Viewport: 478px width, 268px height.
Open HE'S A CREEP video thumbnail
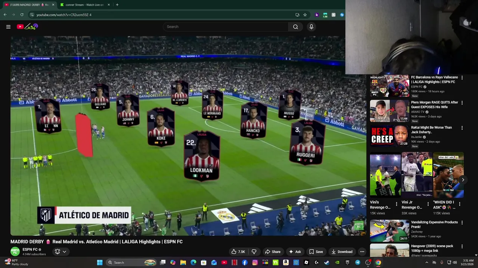[389, 136]
